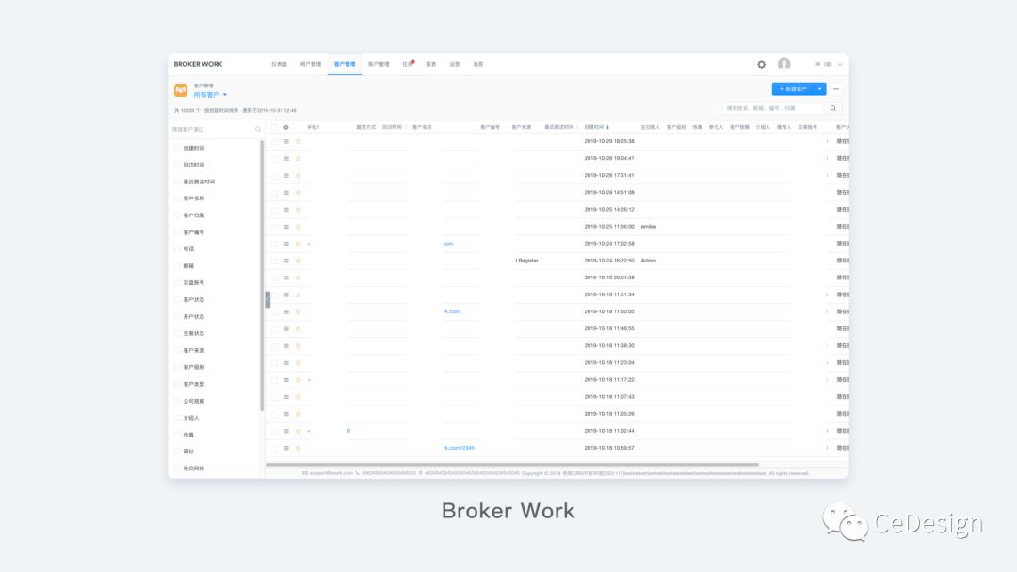Click the customer search input field
Image resolution: width=1017 pixels, height=572 pixels.
click(x=774, y=108)
